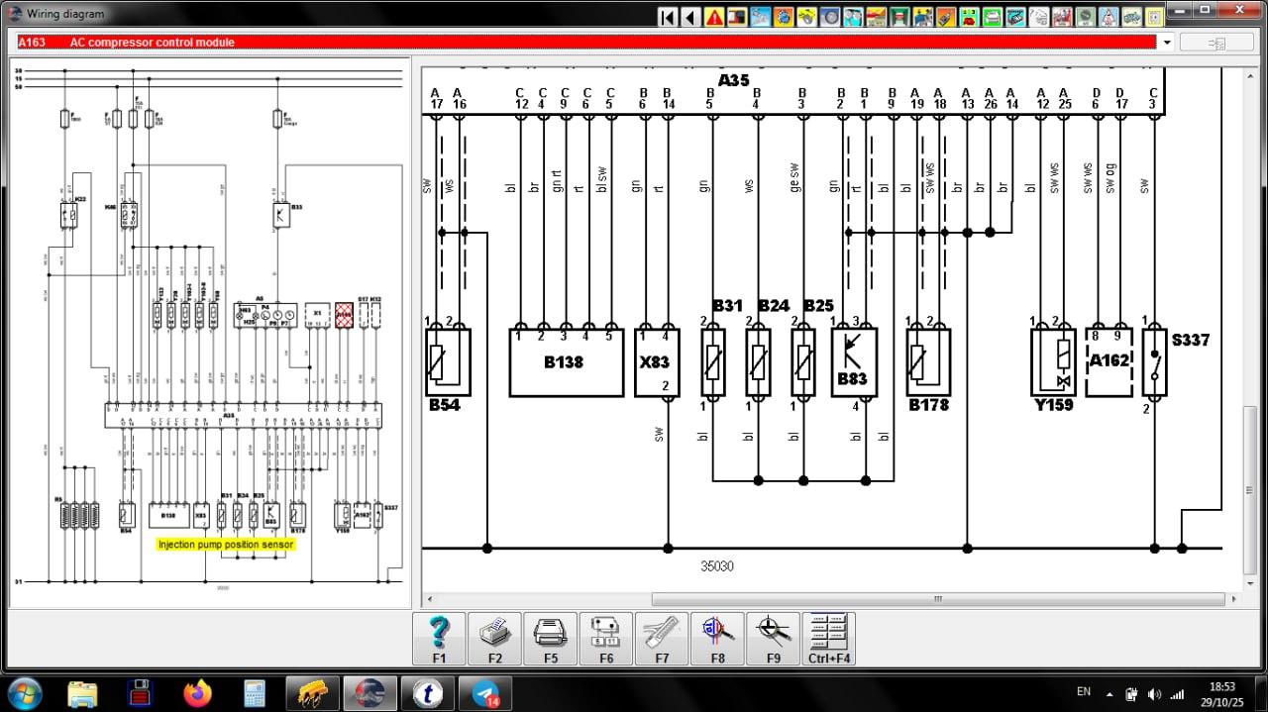Click the F9 zoom diagram button
This screenshot has height=712, width=1268.
(x=773, y=639)
